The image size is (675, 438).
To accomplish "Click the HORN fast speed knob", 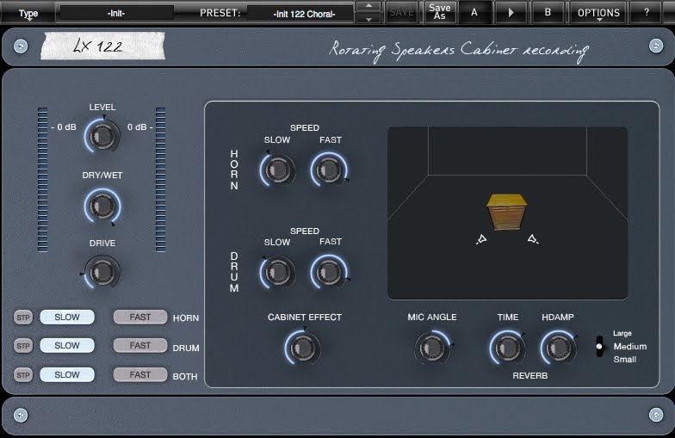I will pyautogui.click(x=329, y=170).
